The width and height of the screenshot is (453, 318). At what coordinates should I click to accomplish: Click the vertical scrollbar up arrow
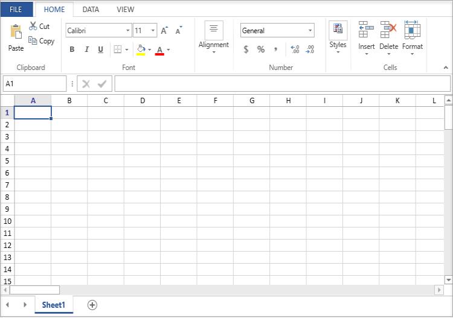(448, 100)
